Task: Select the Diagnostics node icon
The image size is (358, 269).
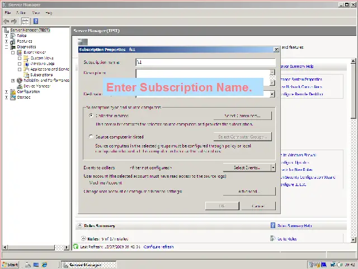Action: 13,47
